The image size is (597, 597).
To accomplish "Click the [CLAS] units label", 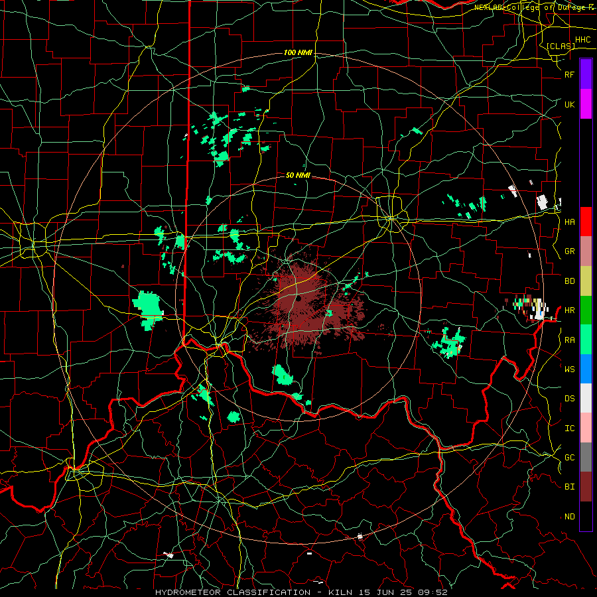I will click(561, 46).
